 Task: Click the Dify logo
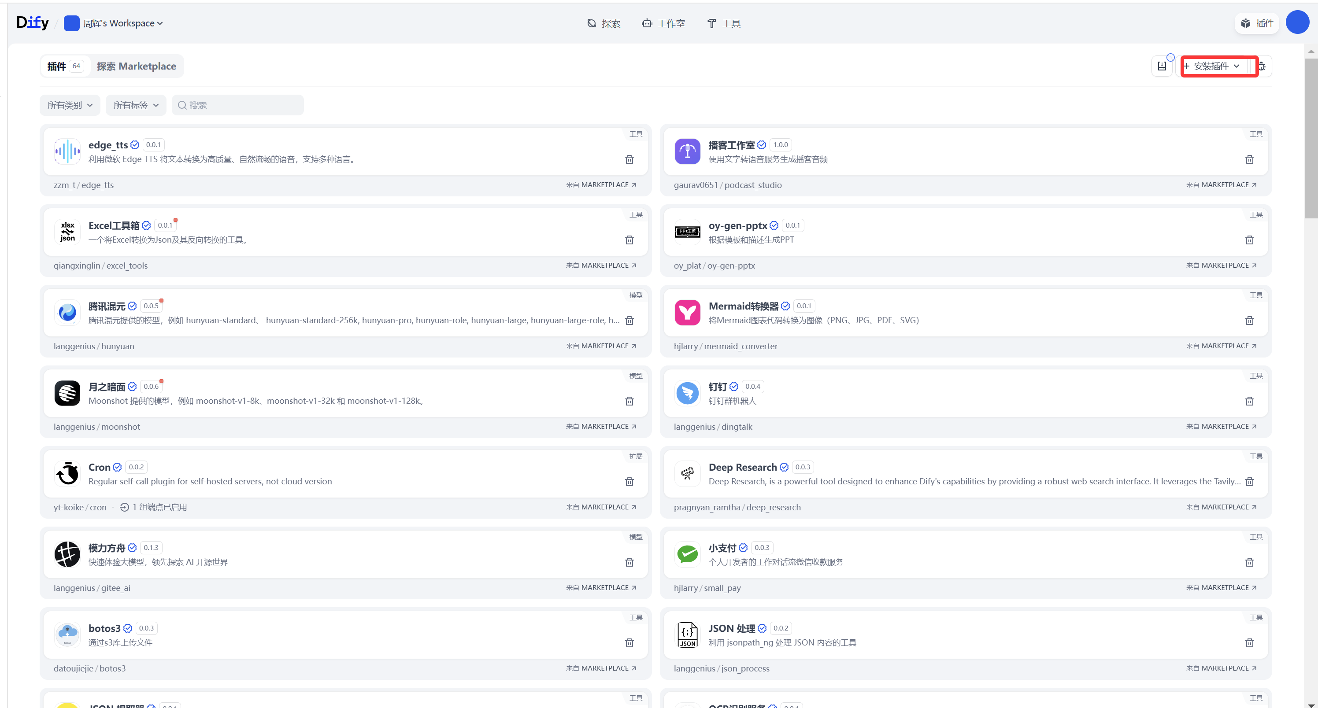32,22
